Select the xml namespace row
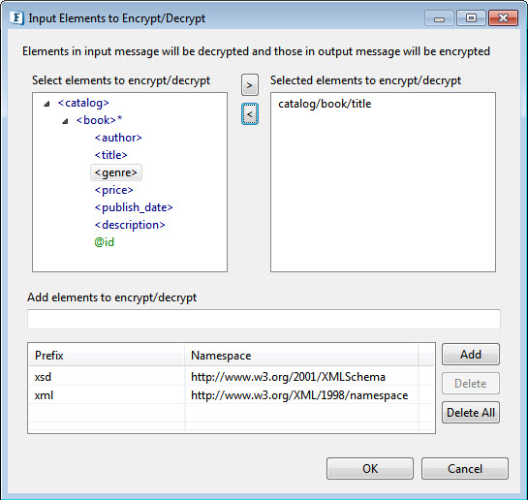The width and height of the screenshot is (528, 500). tap(232, 395)
